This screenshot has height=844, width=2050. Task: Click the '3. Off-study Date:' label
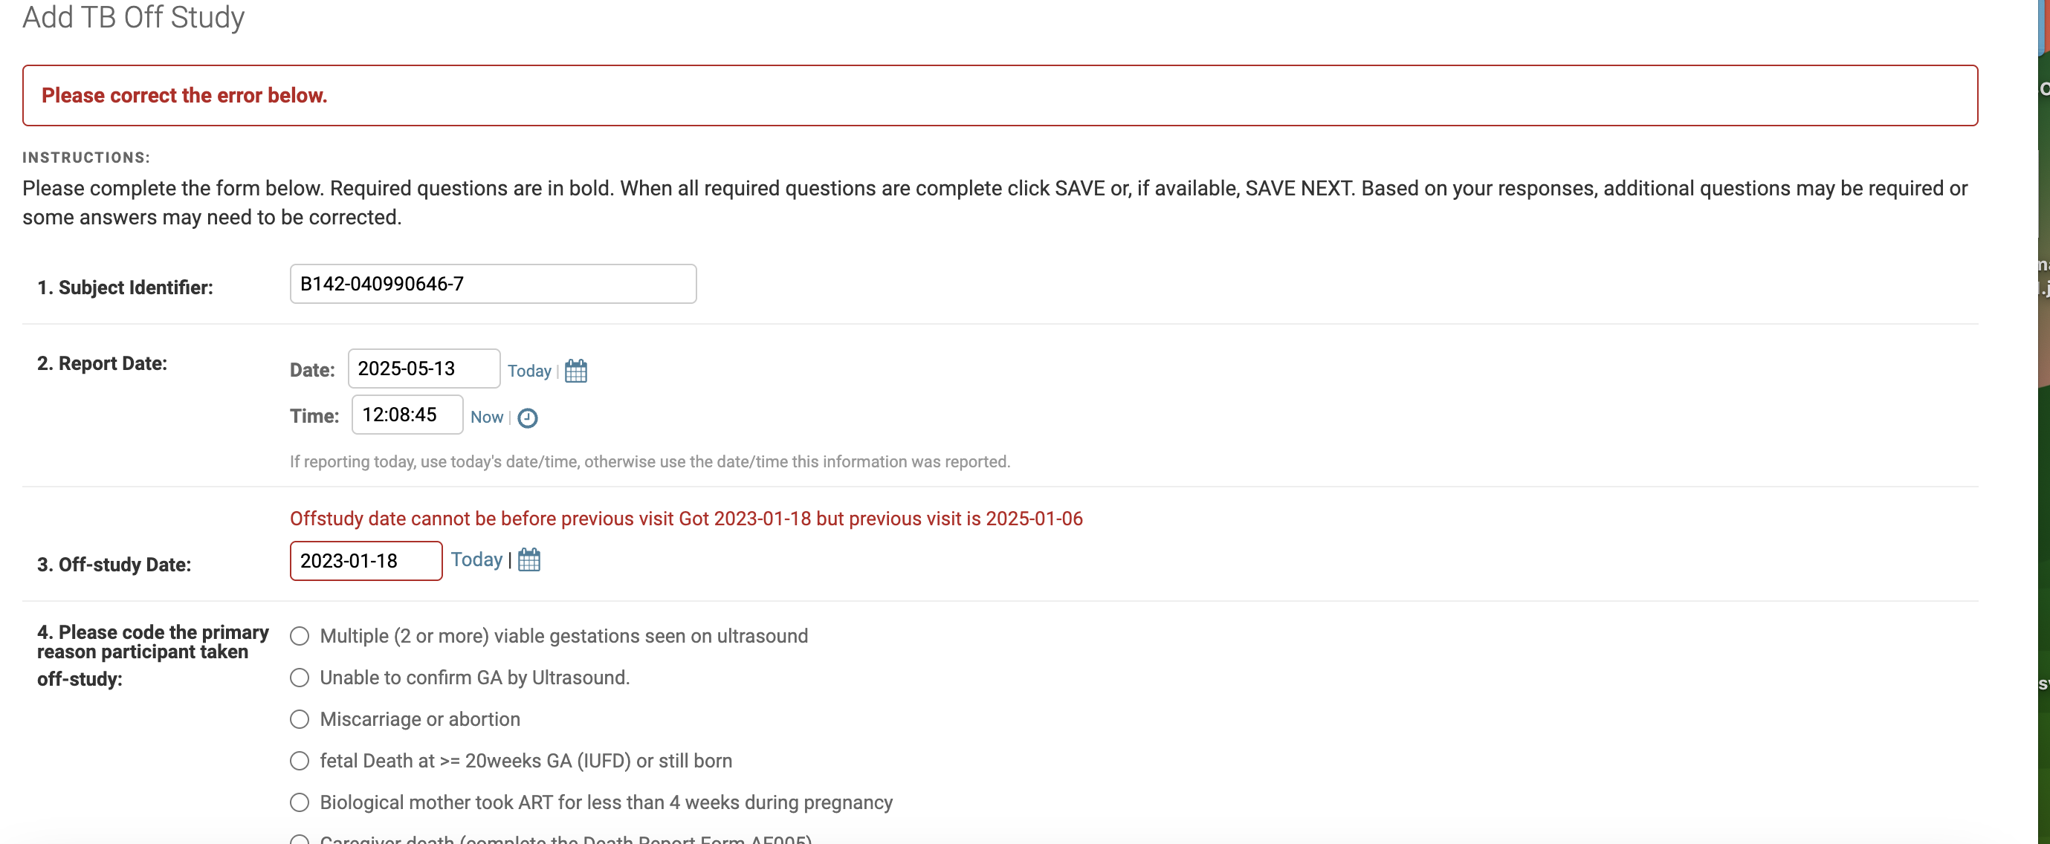(x=114, y=565)
